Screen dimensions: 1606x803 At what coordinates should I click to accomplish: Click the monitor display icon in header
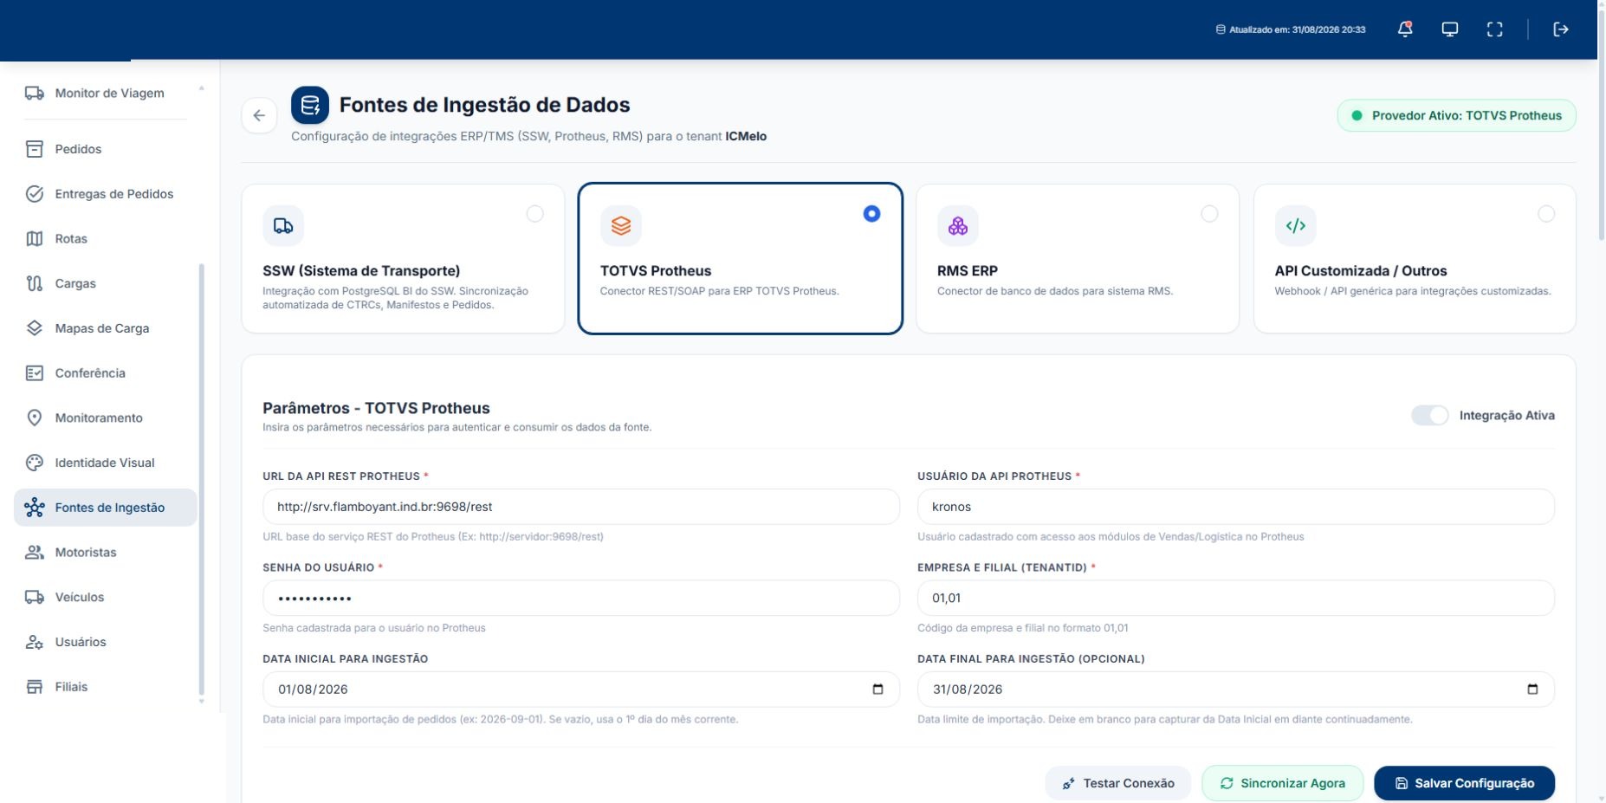click(1450, 29)
